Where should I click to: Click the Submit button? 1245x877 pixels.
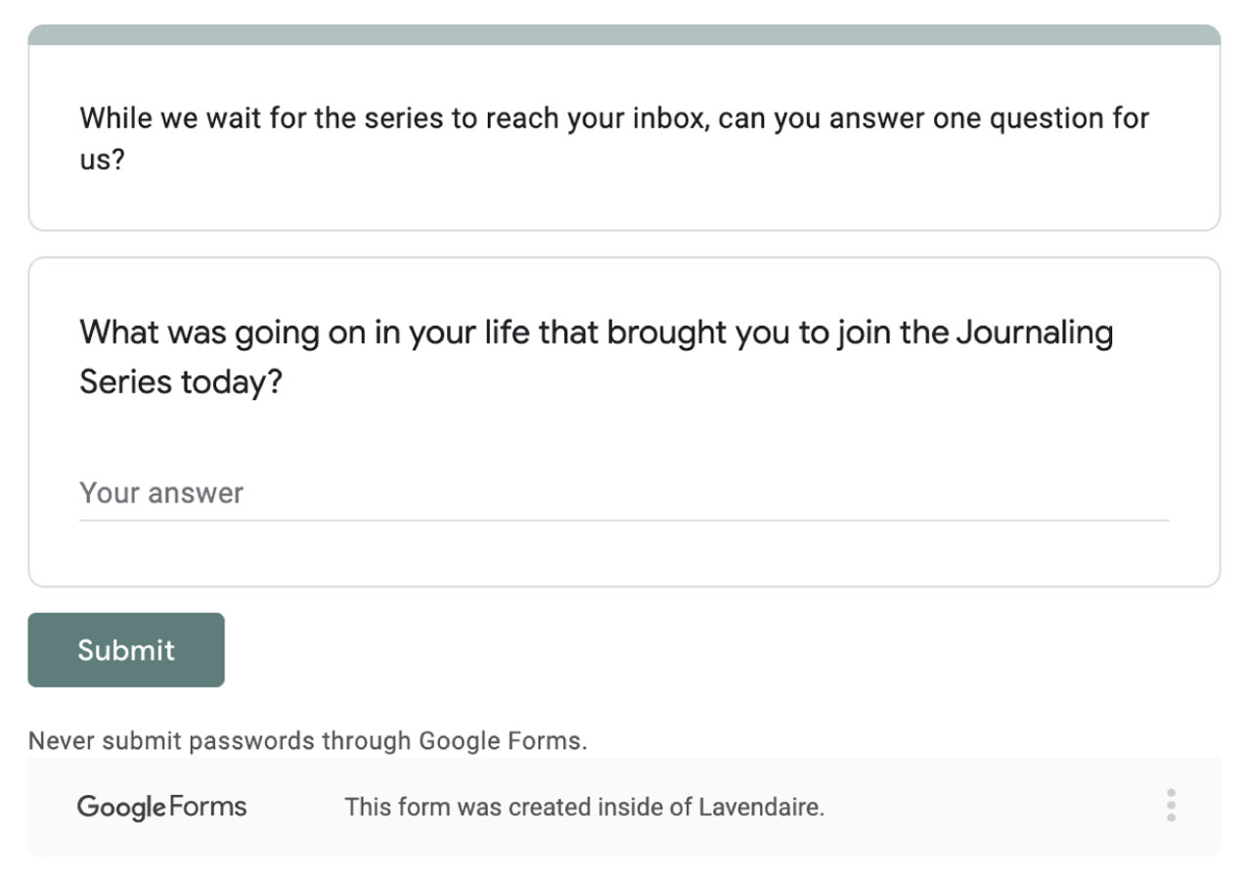(126, 650)
